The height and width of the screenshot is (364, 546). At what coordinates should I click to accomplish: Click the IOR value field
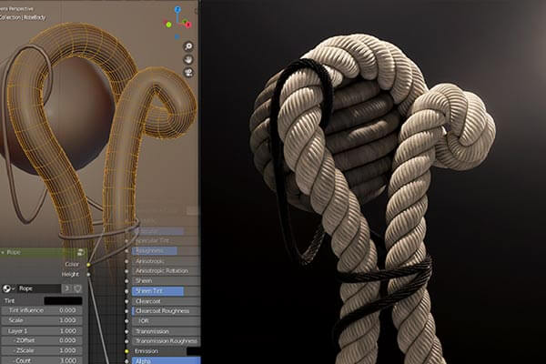point(166,321)
